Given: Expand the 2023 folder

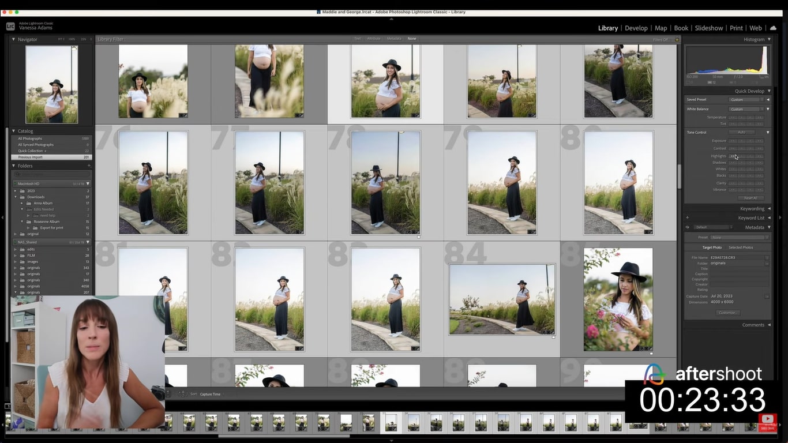Looking at the screenshot, I should (x=16, y=190).
